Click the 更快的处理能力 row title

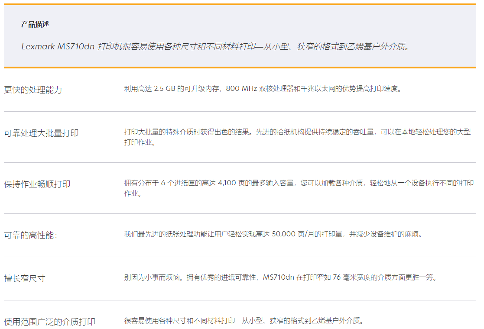coord(33,90)
